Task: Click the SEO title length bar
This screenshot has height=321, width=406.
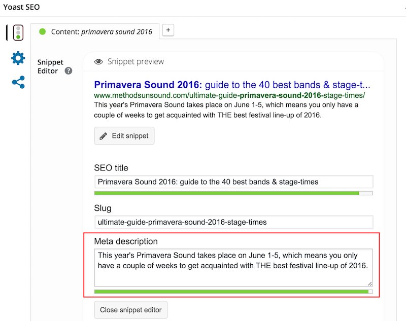Action: click(232, 193)
